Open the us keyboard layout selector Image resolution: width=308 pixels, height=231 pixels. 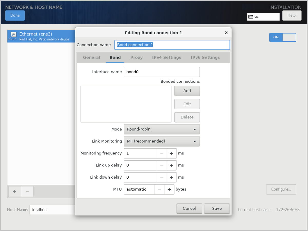click(263, 16)
